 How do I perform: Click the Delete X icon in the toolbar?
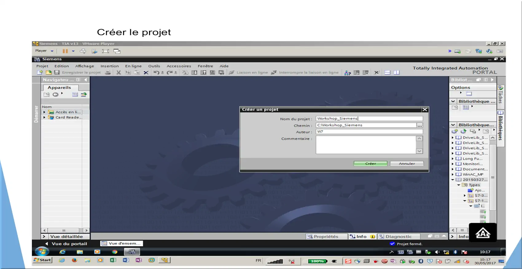tap(146, 72)
